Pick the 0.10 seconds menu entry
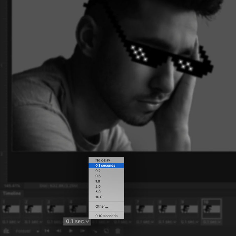Image resolution: width=236 pixels, height=236 pixels. (x=106, y=216)
